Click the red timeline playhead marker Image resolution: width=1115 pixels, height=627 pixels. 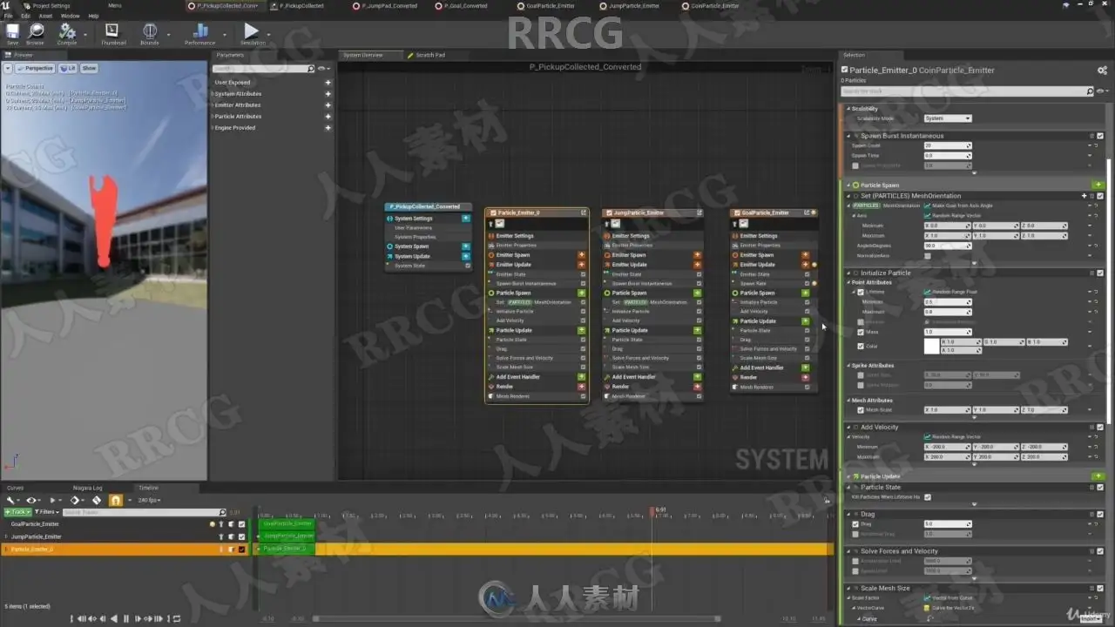[652, 510]
